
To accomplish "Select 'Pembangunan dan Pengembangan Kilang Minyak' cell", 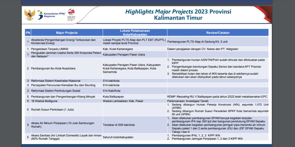I will [x=67, y=97].
